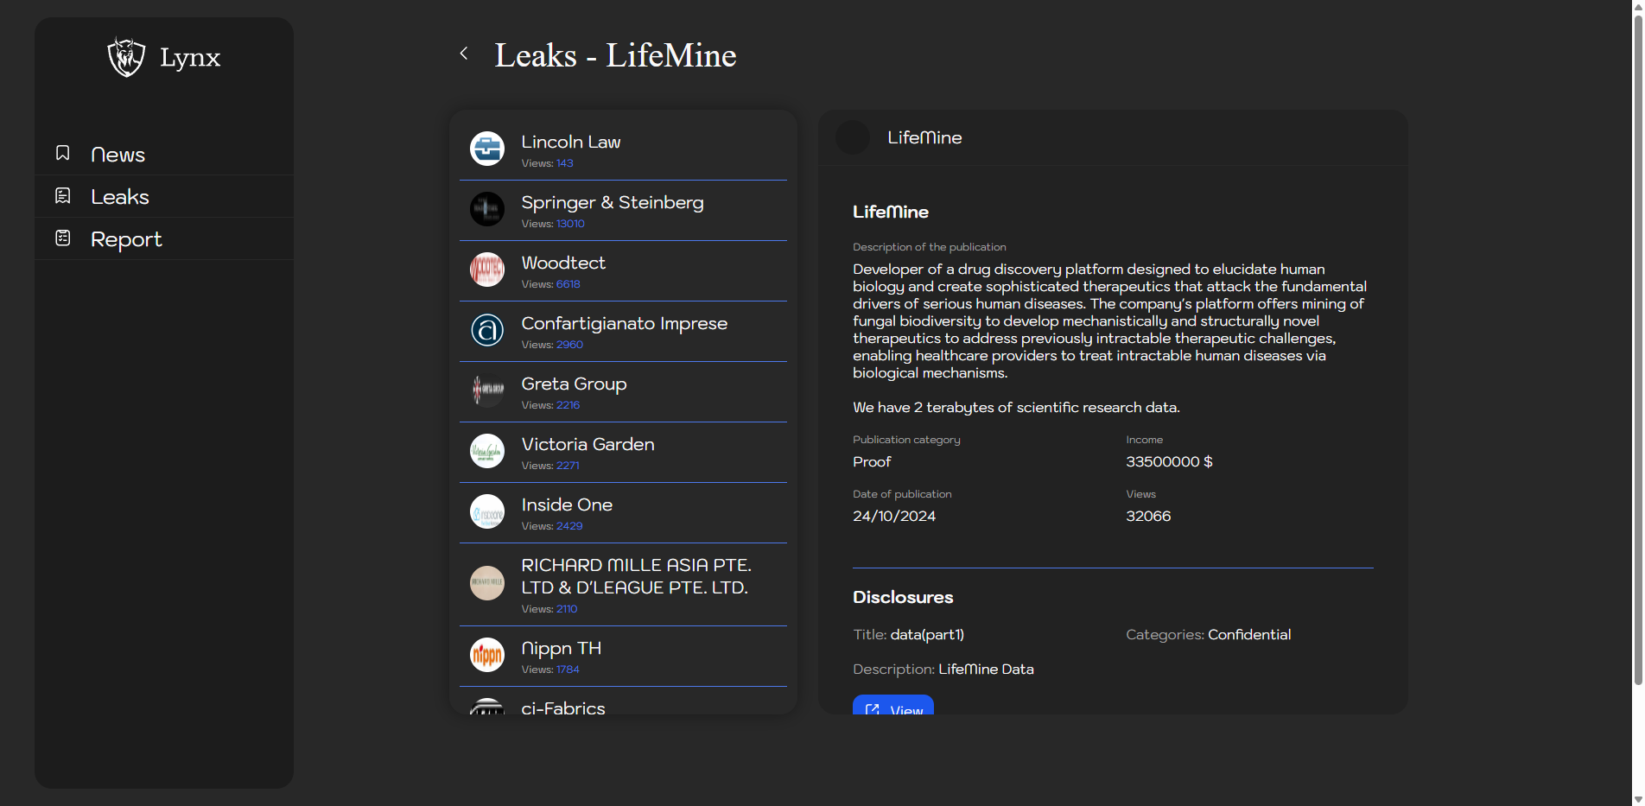Click the orange Nippn TH logo

(x=487, y=655)
